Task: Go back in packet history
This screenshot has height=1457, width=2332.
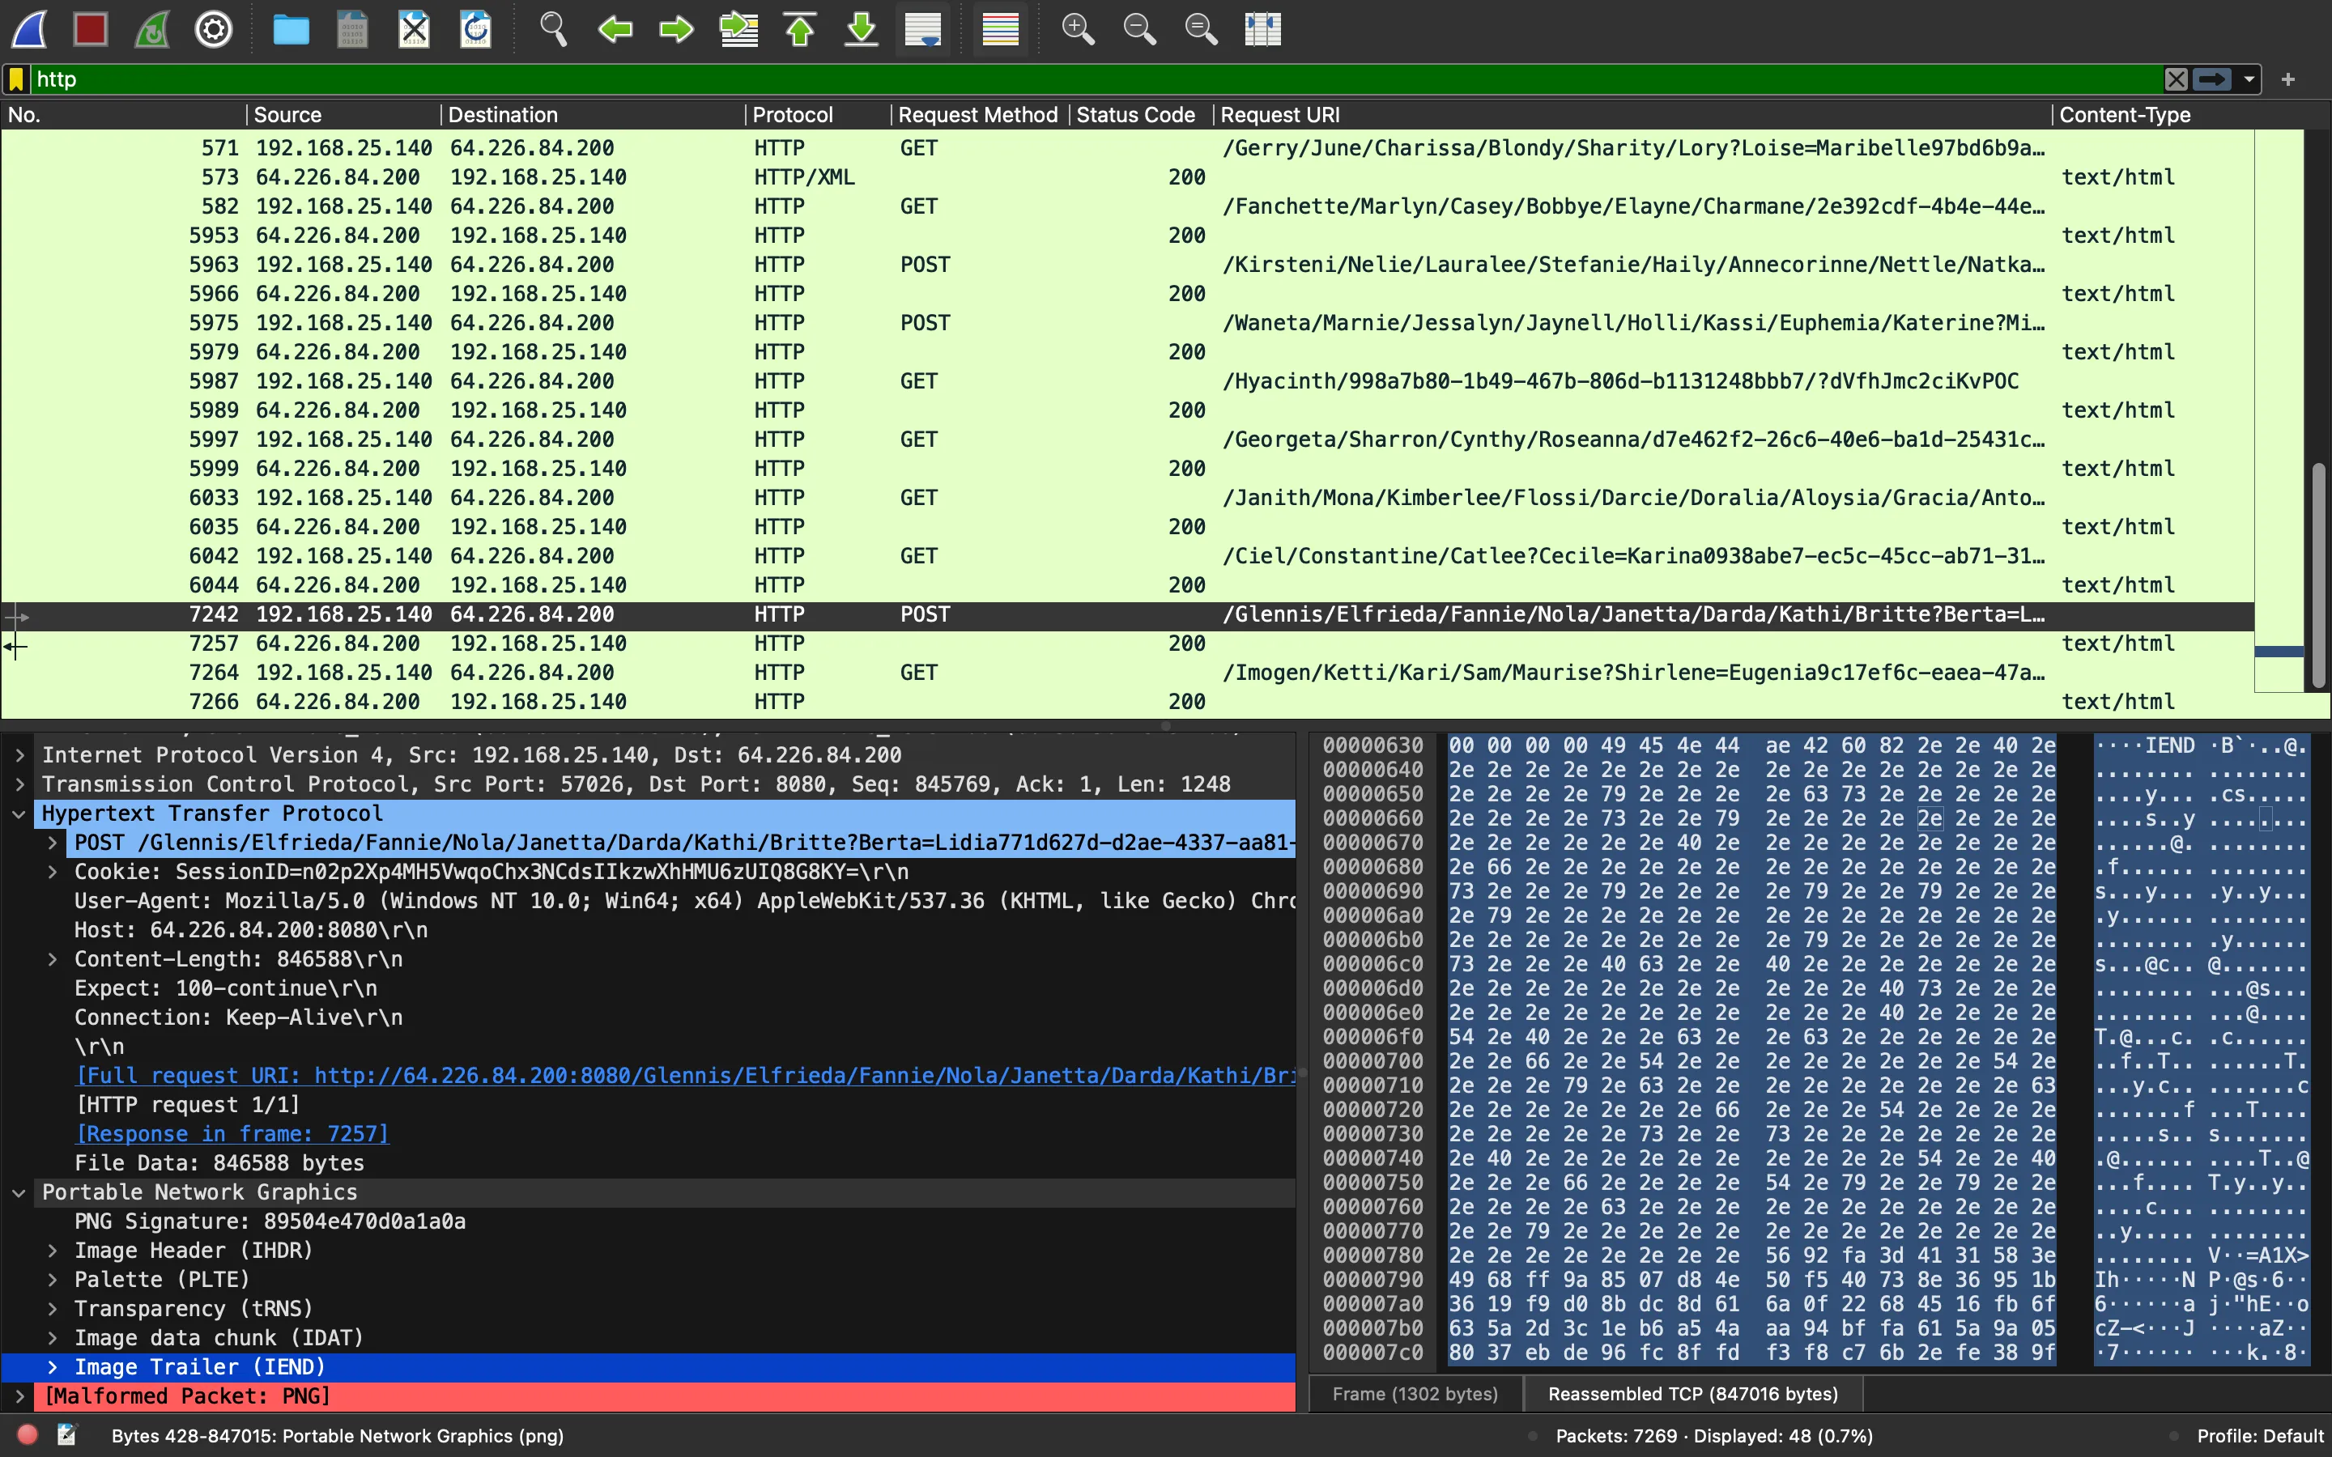Action: coord(615,29)
